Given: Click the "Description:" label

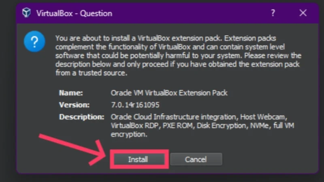Looking at the screenshot, I should click(81, 116).
